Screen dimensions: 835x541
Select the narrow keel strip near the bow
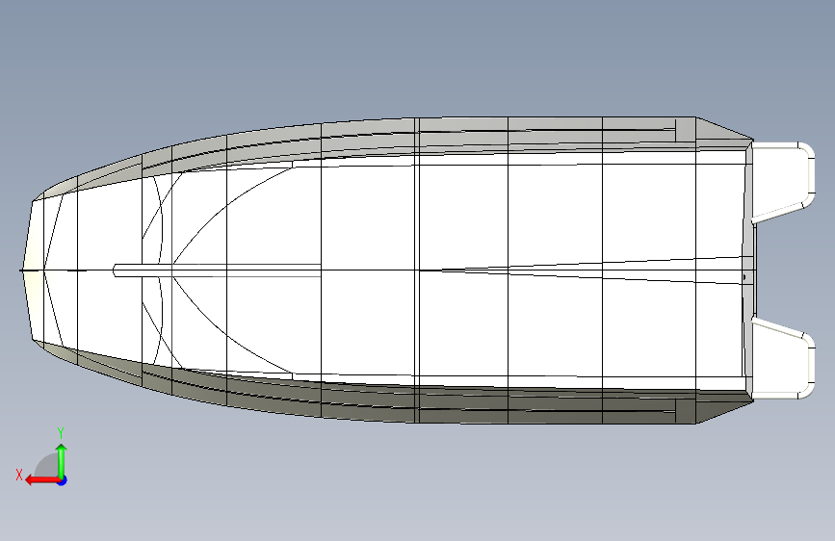click(218, 270)
